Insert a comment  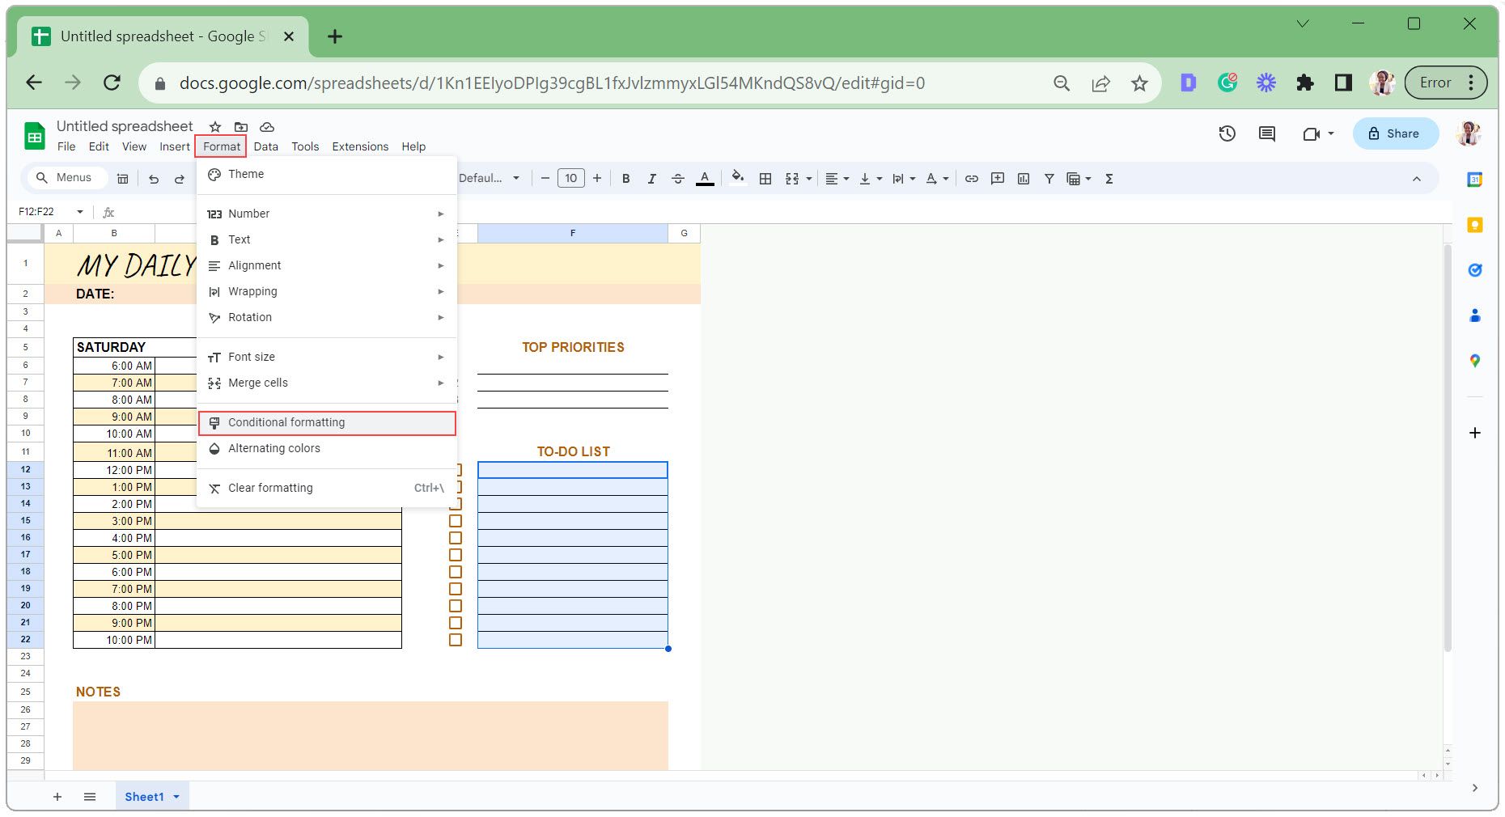coord(998,178)
